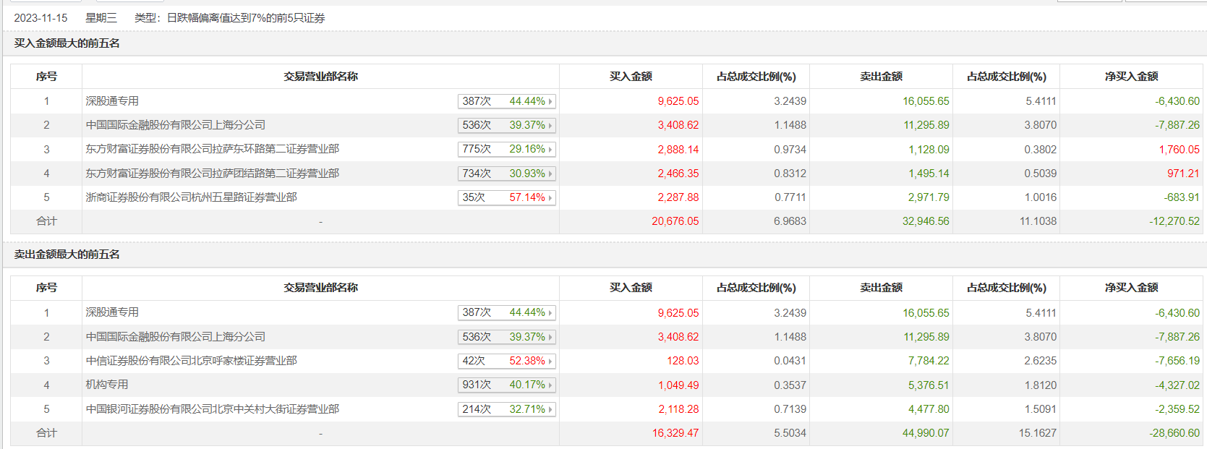
Task: Click the 买入金额 header in buy table
Action: 631,77
